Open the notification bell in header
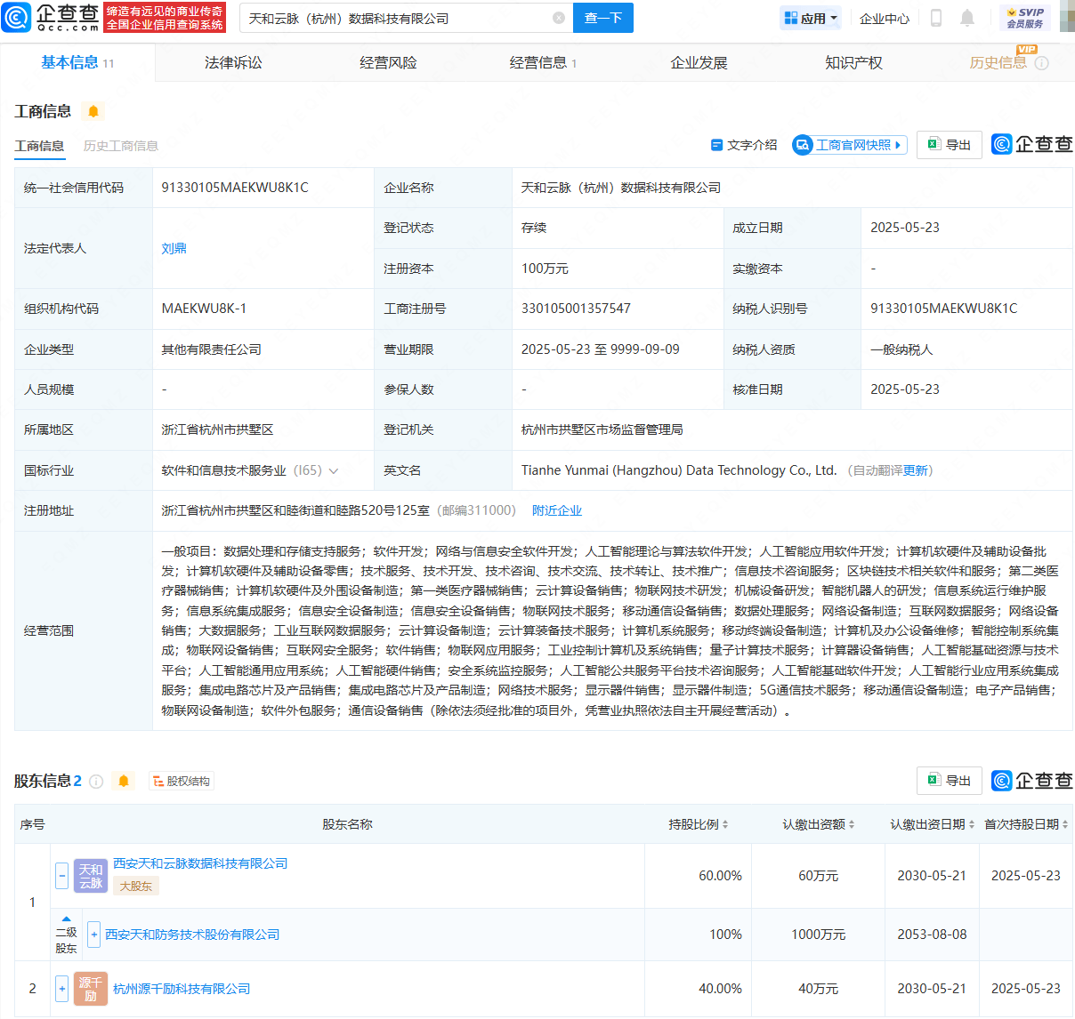 [967, 18]
